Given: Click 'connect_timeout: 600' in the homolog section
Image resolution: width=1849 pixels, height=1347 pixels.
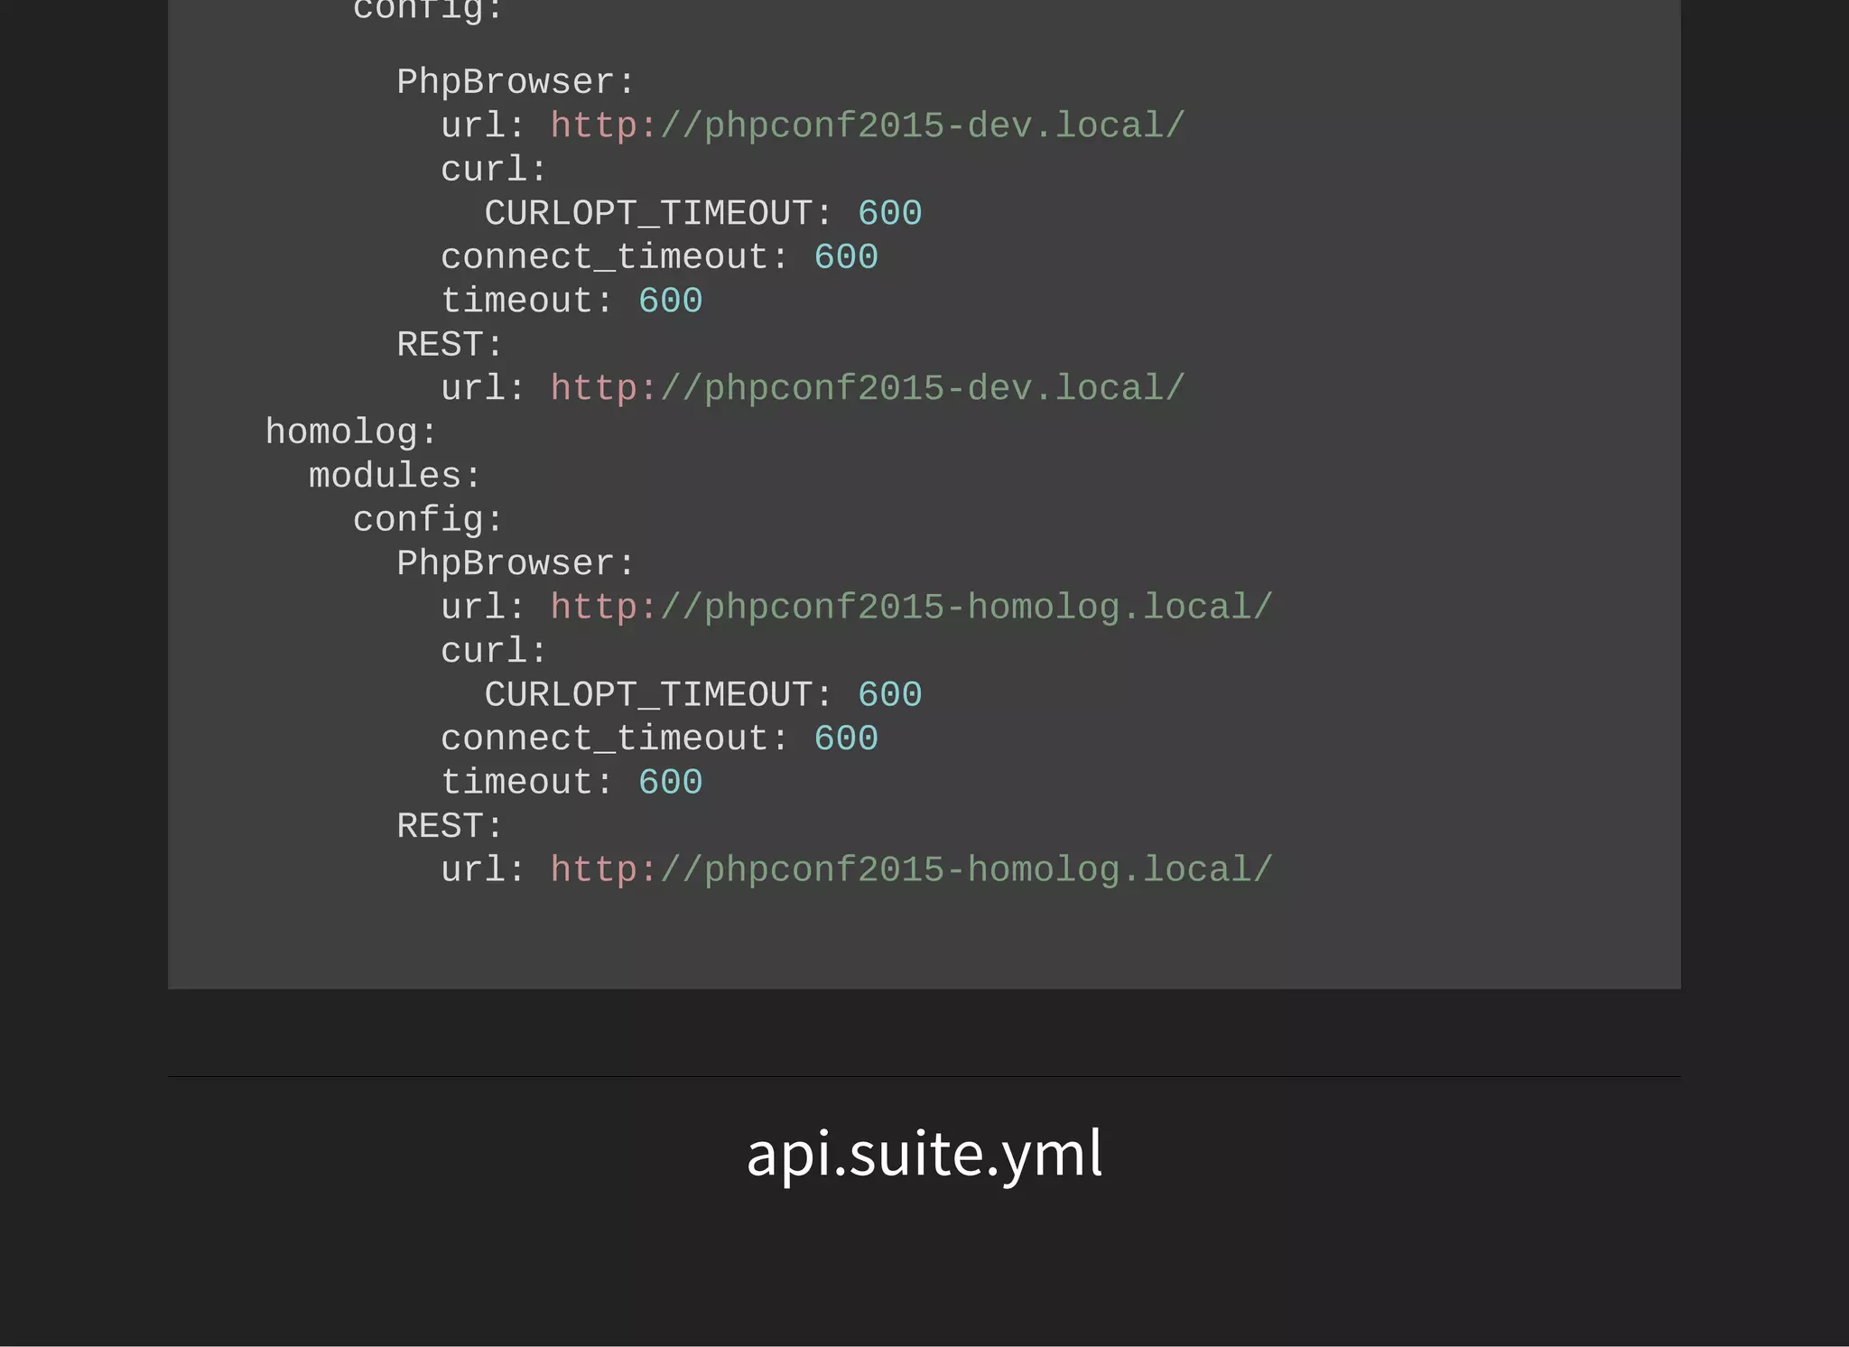Looking at the screenshot, I should coord(659,739).
